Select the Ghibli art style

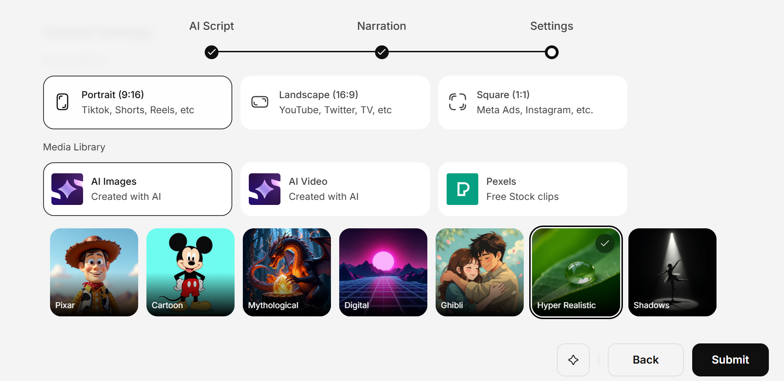[x=480, y=272]
